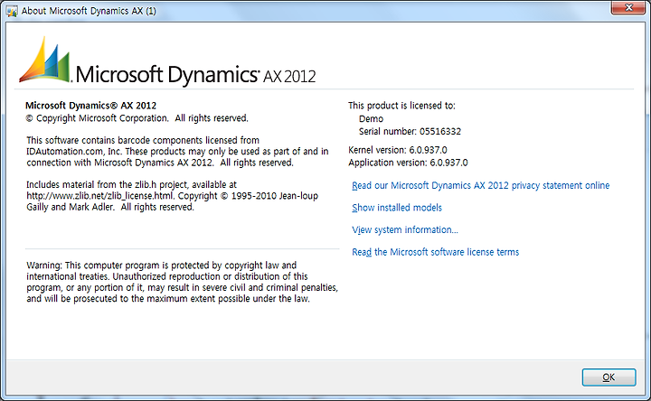Click the title bar application icon
This screenshot has height=401, width=651.
click(x=12, y=11)
